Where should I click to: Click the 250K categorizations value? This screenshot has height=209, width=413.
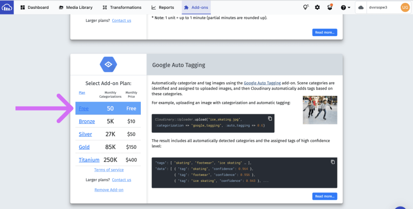[x=110, y=159]
